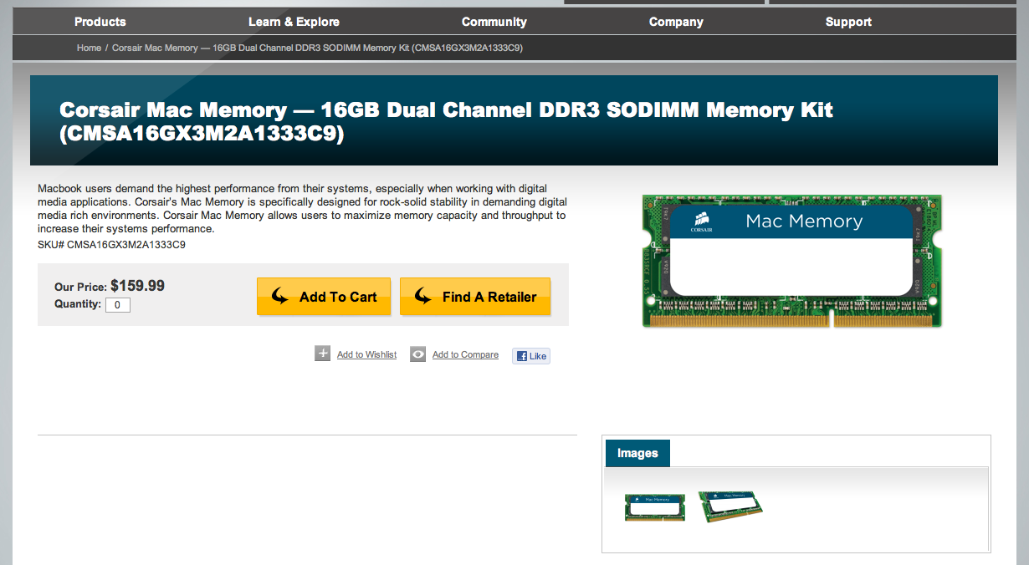
Task: Click the SKU# CMSA16GX3M2A1333C9 text
Action: 111,245
